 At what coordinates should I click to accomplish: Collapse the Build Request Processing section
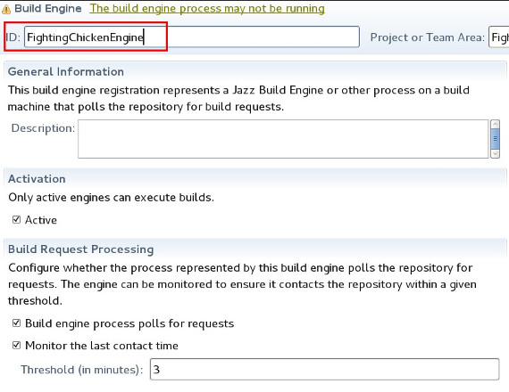click(81, 249)
